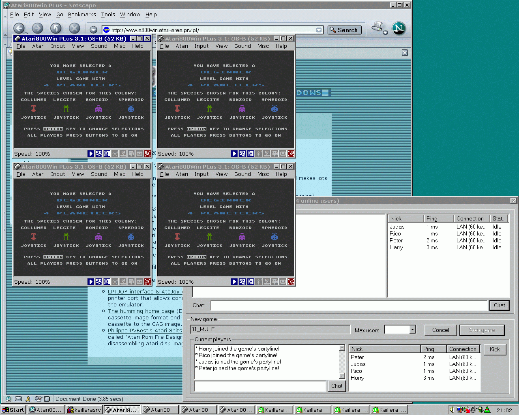
Task: Click the Kick button
Action: 495,349
